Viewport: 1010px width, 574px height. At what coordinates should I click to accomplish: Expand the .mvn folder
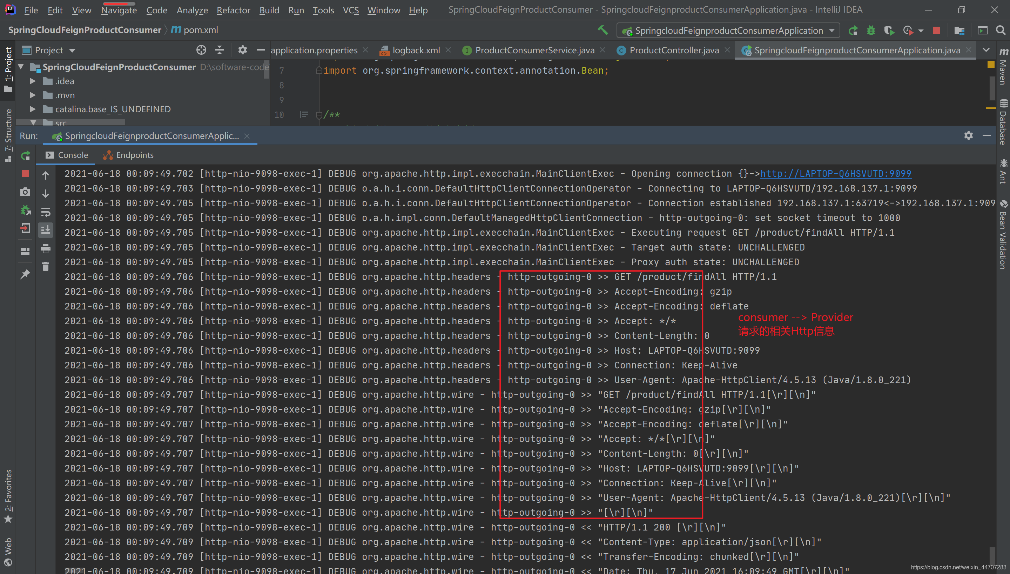pos(33,95)
